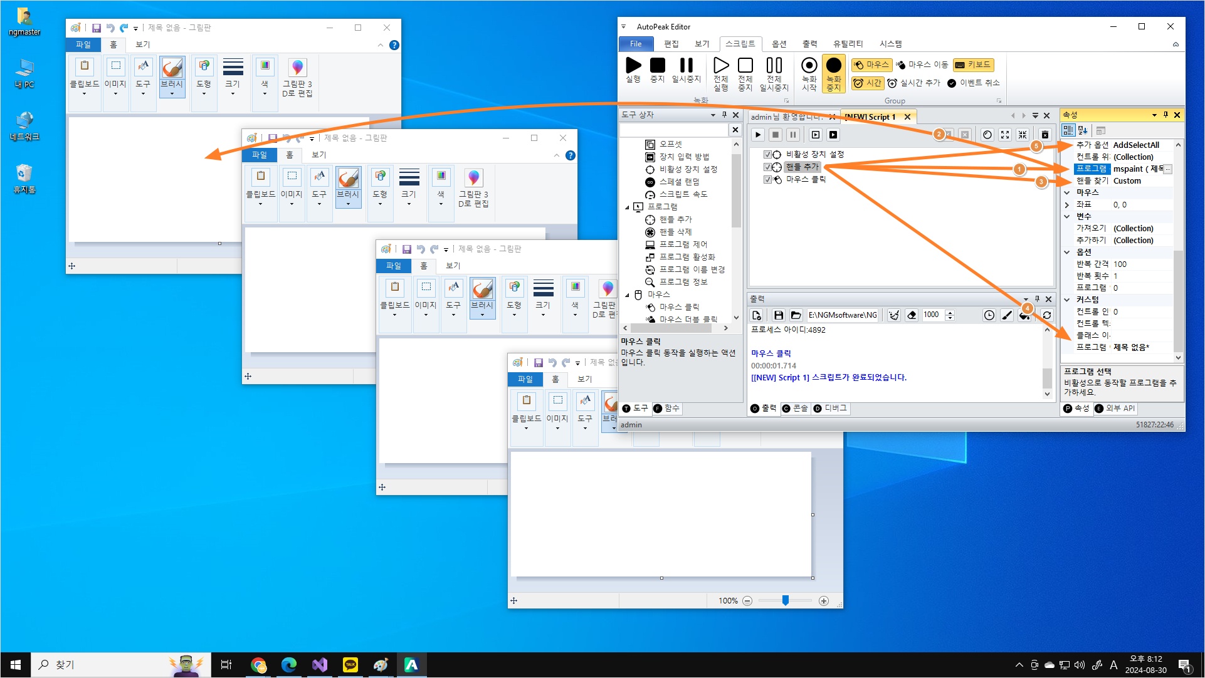Click the 실행 play button in ribbon
This screenshot has height=678, width=1205.
point(633,66)
